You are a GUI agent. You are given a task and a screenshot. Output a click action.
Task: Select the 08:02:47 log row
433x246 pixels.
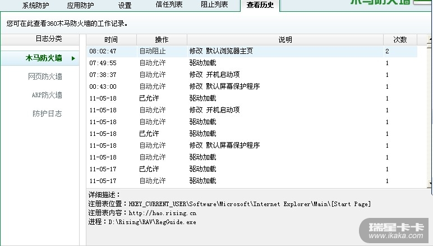252,51
